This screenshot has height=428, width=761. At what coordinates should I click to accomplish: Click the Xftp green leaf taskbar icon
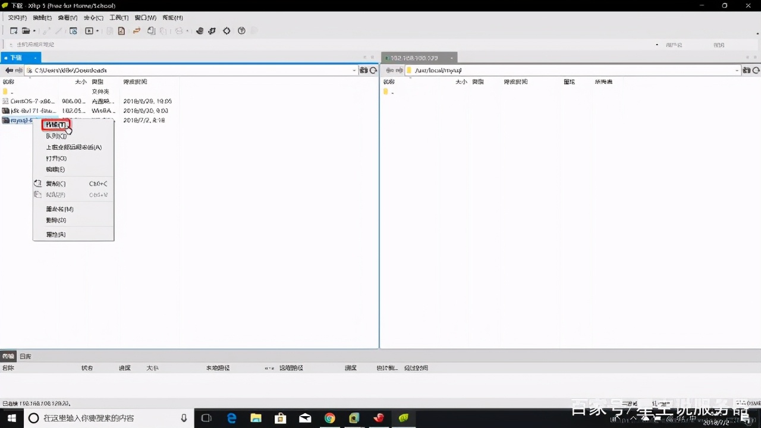click(404, 418)
